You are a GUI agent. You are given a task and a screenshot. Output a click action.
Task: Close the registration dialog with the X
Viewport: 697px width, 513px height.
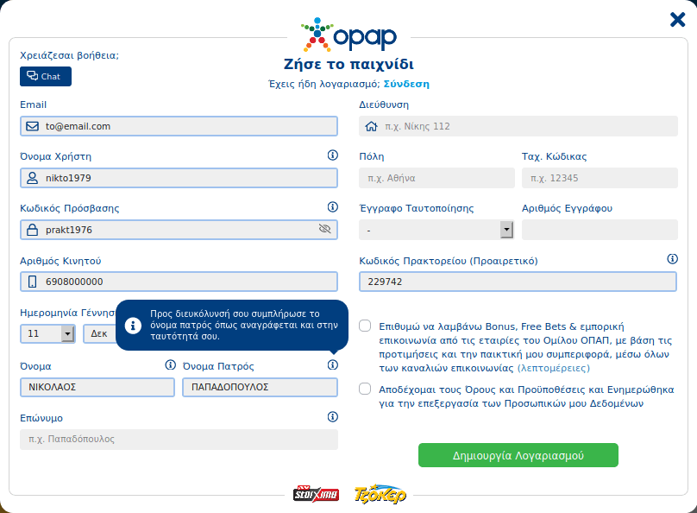pos(677,20)
